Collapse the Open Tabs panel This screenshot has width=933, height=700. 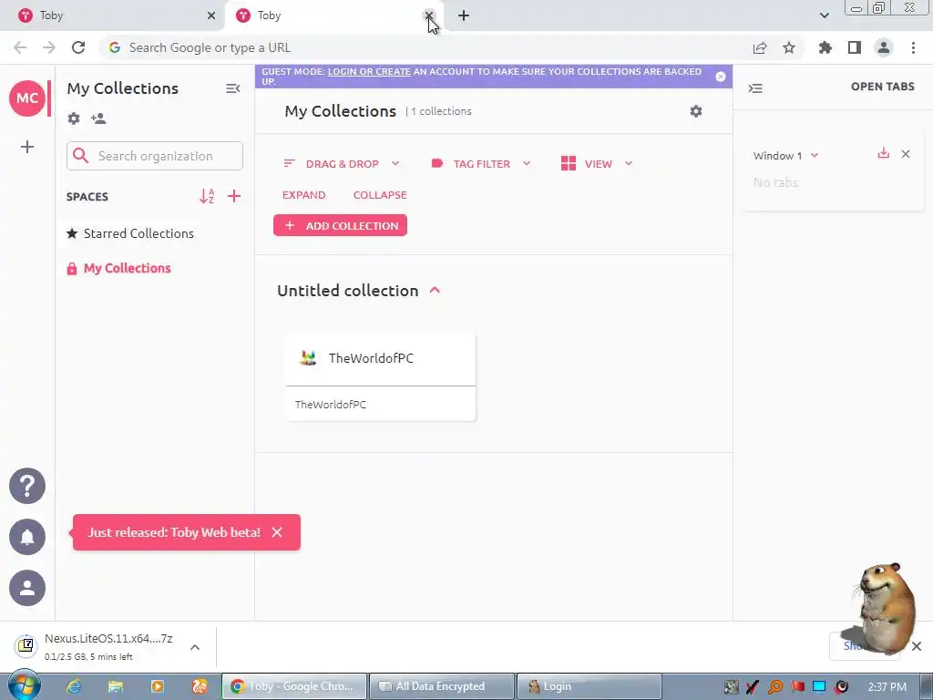(755, 88)
